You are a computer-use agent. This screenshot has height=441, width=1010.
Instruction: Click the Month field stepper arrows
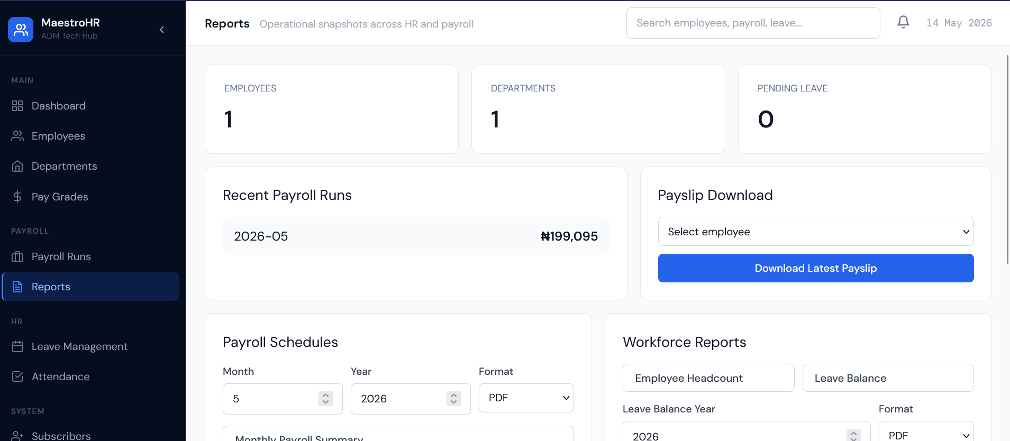click(325, 399)
